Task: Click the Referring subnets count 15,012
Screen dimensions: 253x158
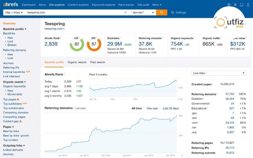Action: click(230, 153)
